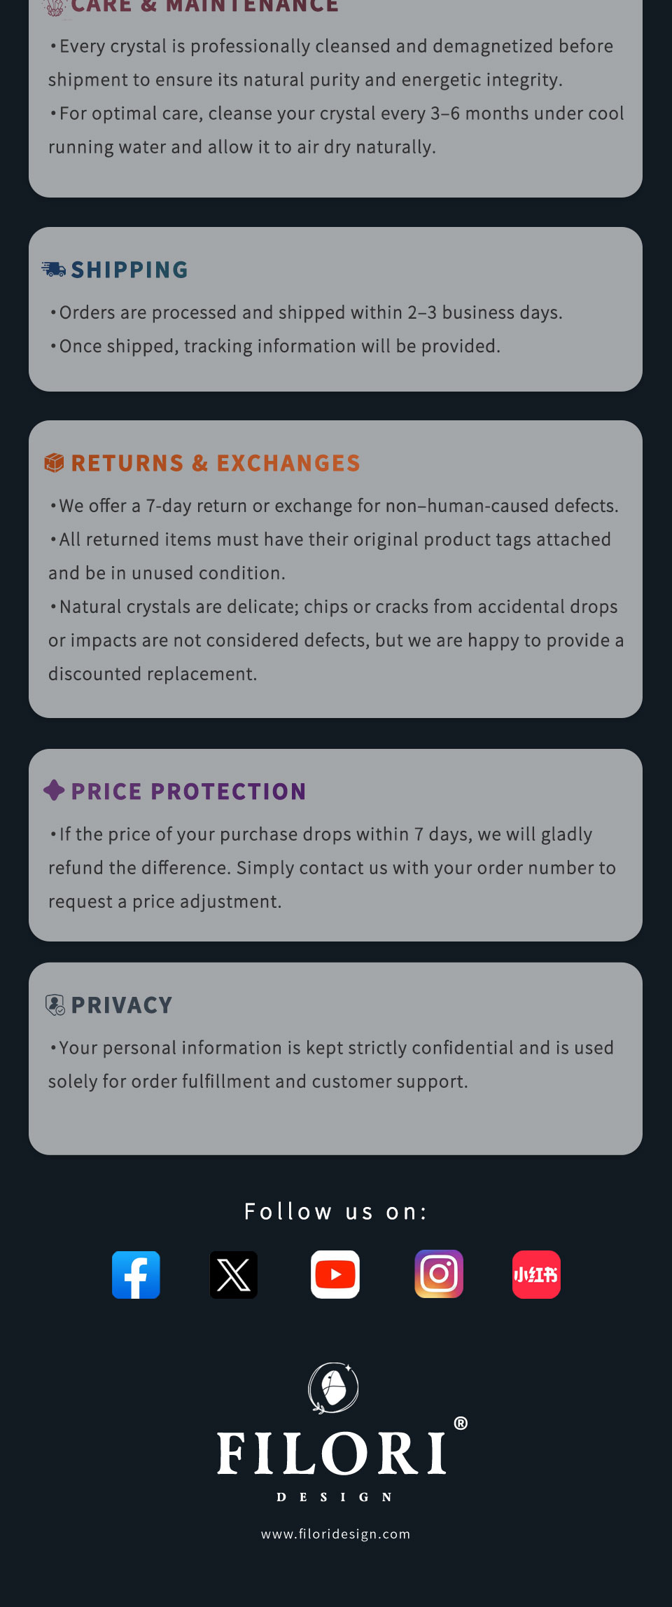Click the Filori circular logo emblem
The width and height of the screenshot is (672, 1607).
coord(334,1387)
